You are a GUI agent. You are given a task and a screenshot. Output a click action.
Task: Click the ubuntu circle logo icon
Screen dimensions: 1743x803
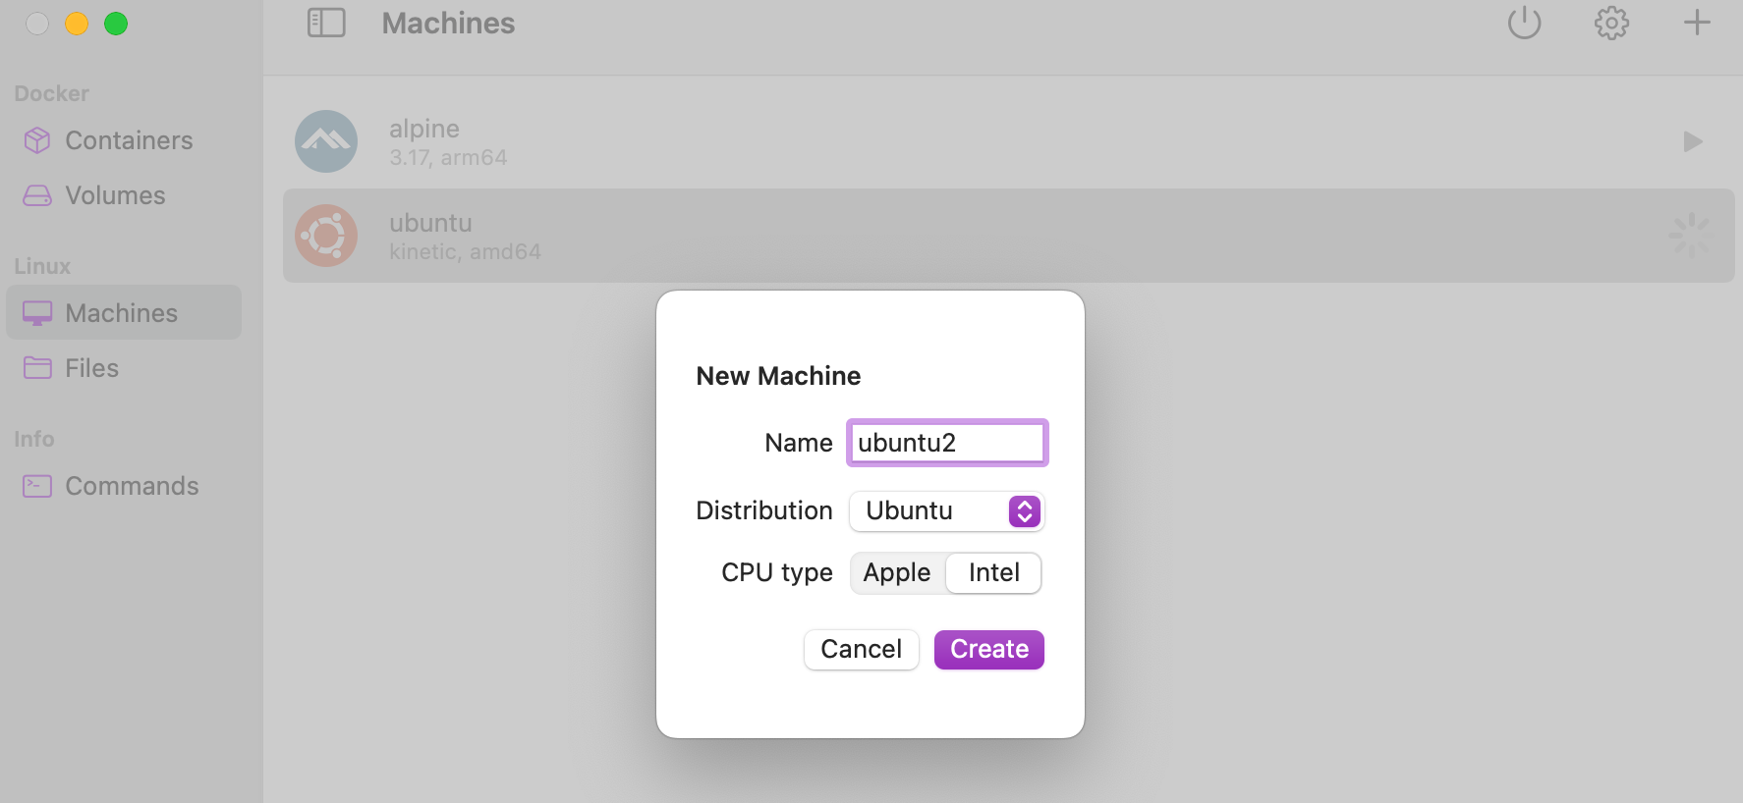[326, 236]
